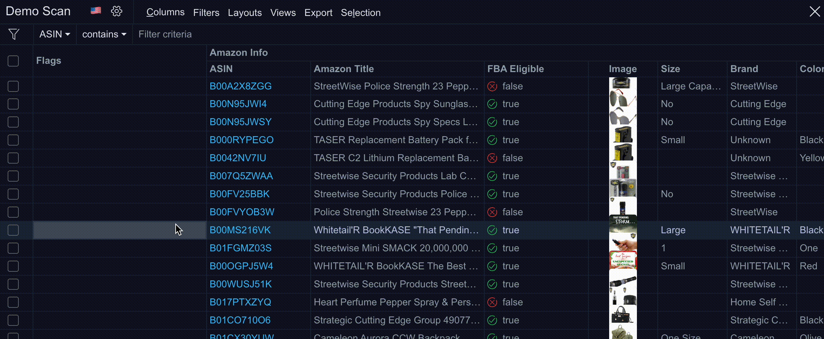Open the Export menu
This screenshot has height=339, width=824.
pyautogui.click(x=318, y=12)
